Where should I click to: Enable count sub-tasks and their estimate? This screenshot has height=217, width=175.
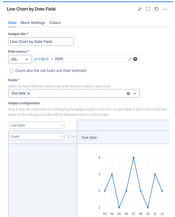[11, 71]
